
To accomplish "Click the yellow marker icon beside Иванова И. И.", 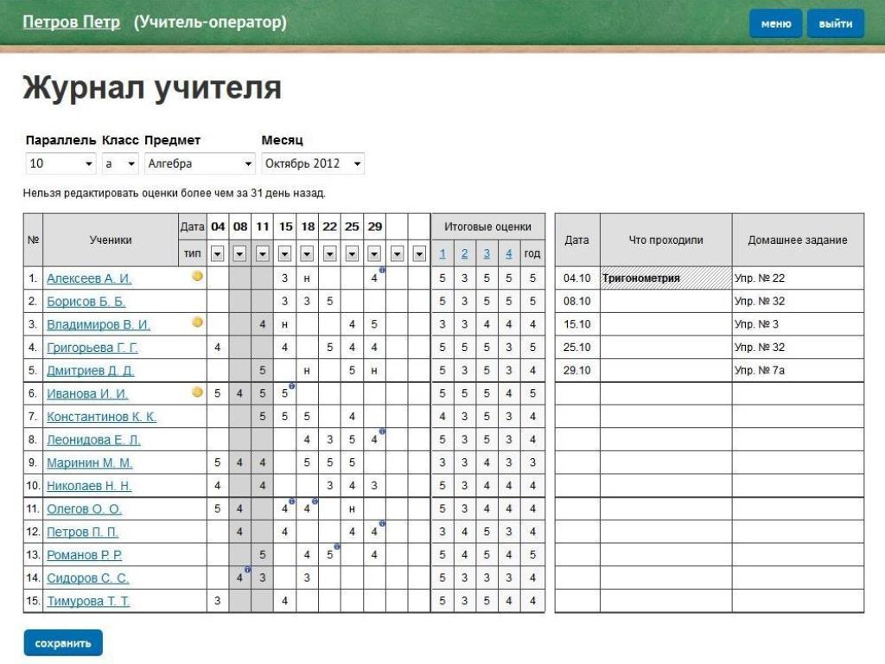I will click(x=197, y=392).
